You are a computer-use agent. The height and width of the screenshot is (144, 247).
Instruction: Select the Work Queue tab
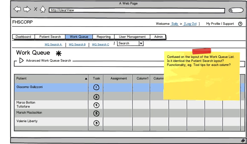click(x=79, y=37)
